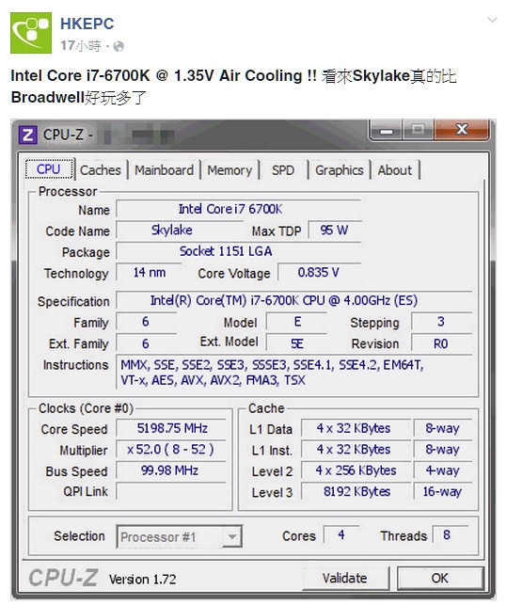Viewport: 507px width, 605px height.
Task: Click the OK button
Action: [x=440, y=578]
